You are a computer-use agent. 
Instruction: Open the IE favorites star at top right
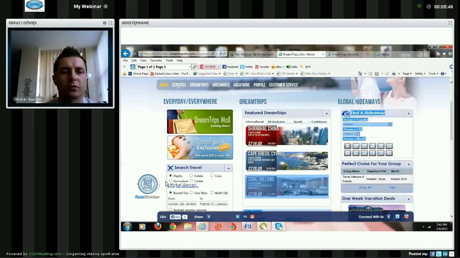coord(444,54)
